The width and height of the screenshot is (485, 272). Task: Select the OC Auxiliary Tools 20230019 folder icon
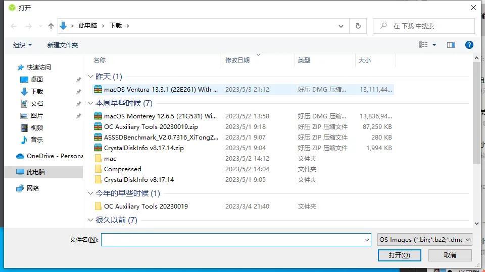[98, 207]
